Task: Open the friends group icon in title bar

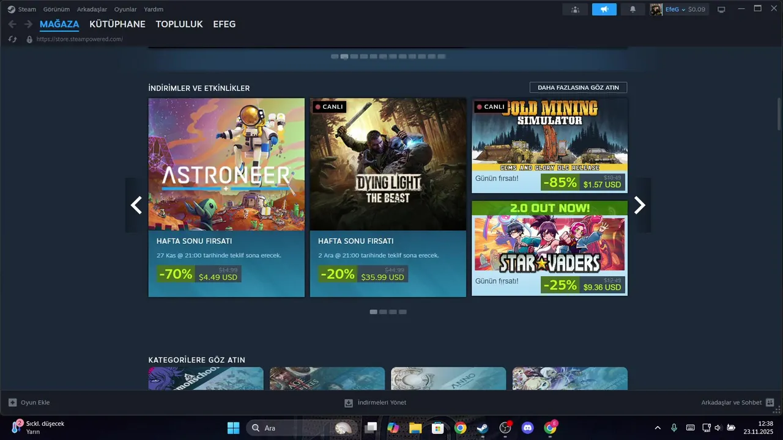Action: click(x=575, y=9)
